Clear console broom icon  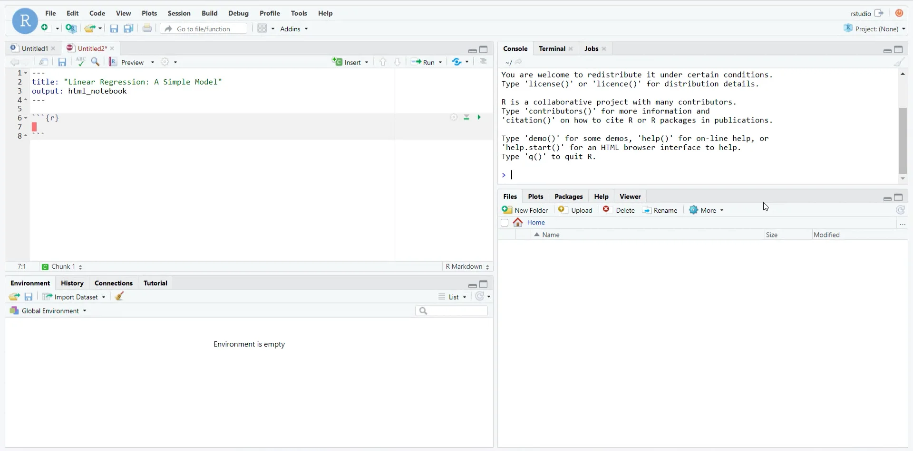click(899, 62)
